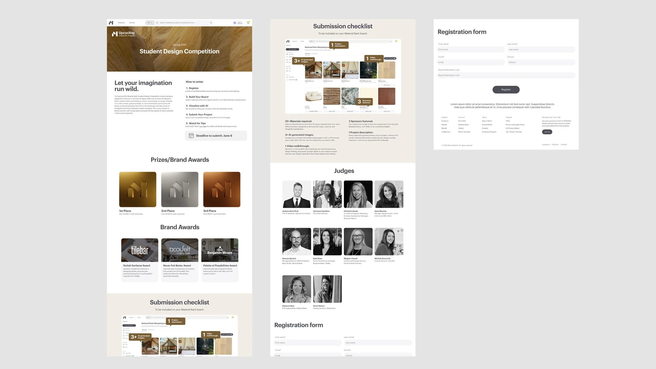Click the Instagram link in the footer
This screenshot has width=656, height=369.
(x=546, y=145)
